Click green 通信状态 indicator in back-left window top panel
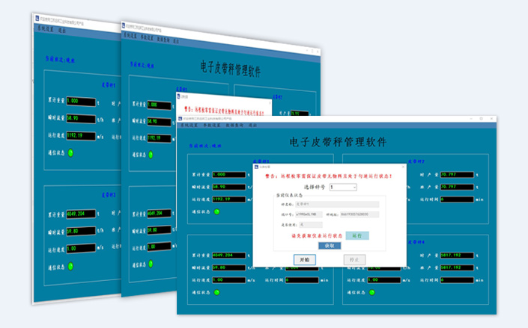 (x=71, y=153)
